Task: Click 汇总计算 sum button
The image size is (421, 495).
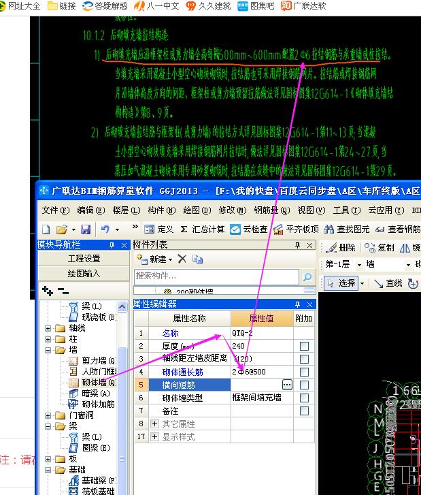Action: [x=203, y=229]
